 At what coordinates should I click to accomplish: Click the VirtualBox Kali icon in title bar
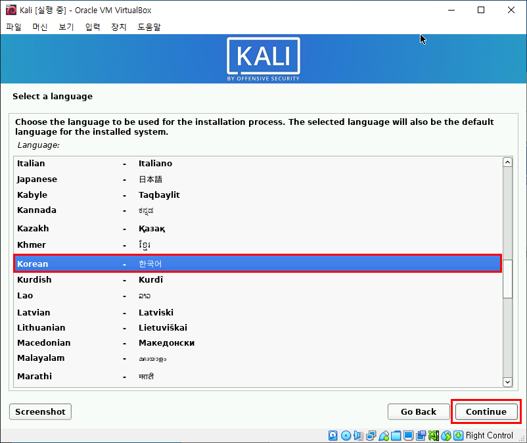click(x=11, y=10)
